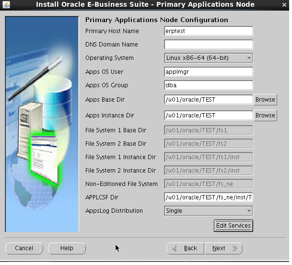Close the installer window
The image size is (292, 265).
point(284,5)
